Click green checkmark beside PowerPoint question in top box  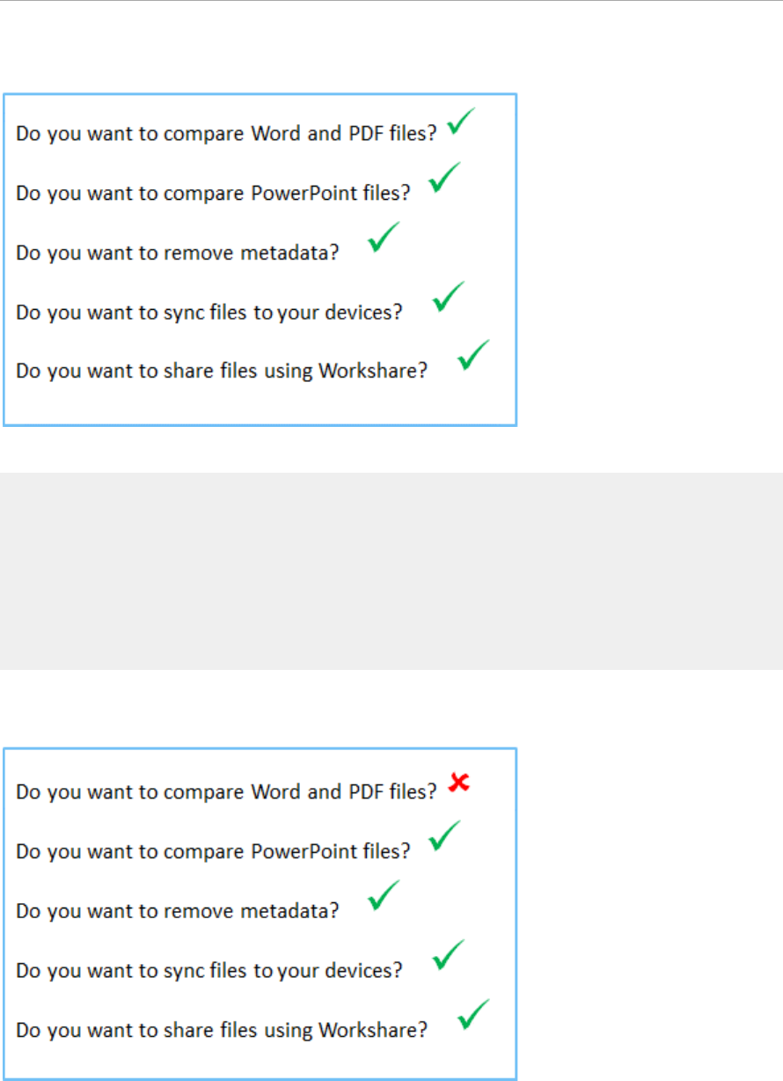pyautogui.click(x=444, y=178)
